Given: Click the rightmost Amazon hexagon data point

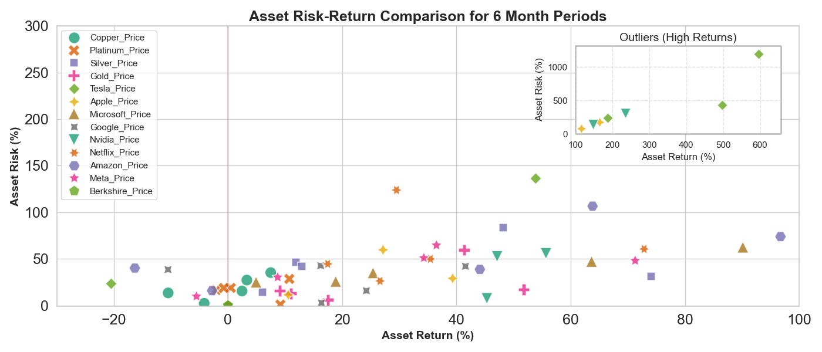Looking at the screenshot, I should pos(780,236).
